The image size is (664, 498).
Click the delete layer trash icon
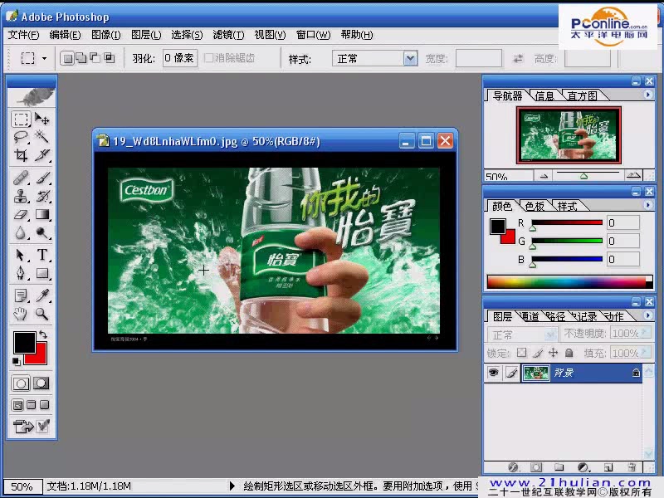click(x=632, y=467)
